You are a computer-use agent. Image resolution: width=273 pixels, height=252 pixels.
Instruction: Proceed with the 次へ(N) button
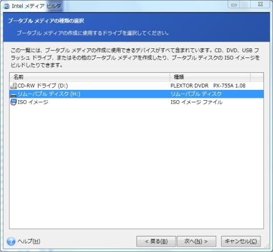[196, 241]
